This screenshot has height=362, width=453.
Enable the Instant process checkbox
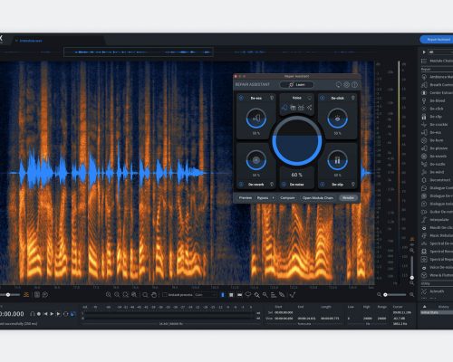(x=165, y=295)
